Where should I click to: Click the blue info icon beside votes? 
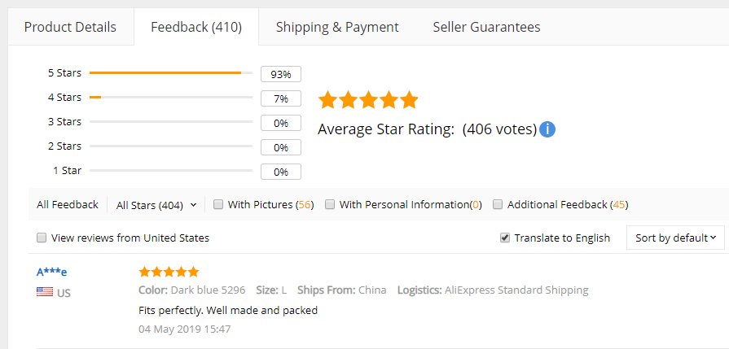coord(547,129)
